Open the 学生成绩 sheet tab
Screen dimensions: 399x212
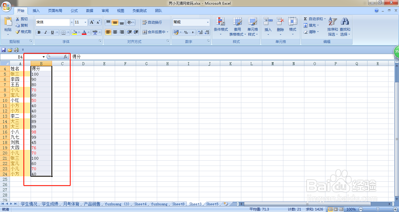click(x=50, y=204)
